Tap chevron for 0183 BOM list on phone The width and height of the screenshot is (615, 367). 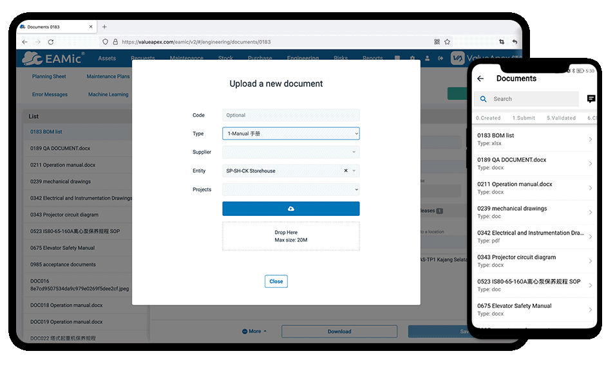(591, 139)
